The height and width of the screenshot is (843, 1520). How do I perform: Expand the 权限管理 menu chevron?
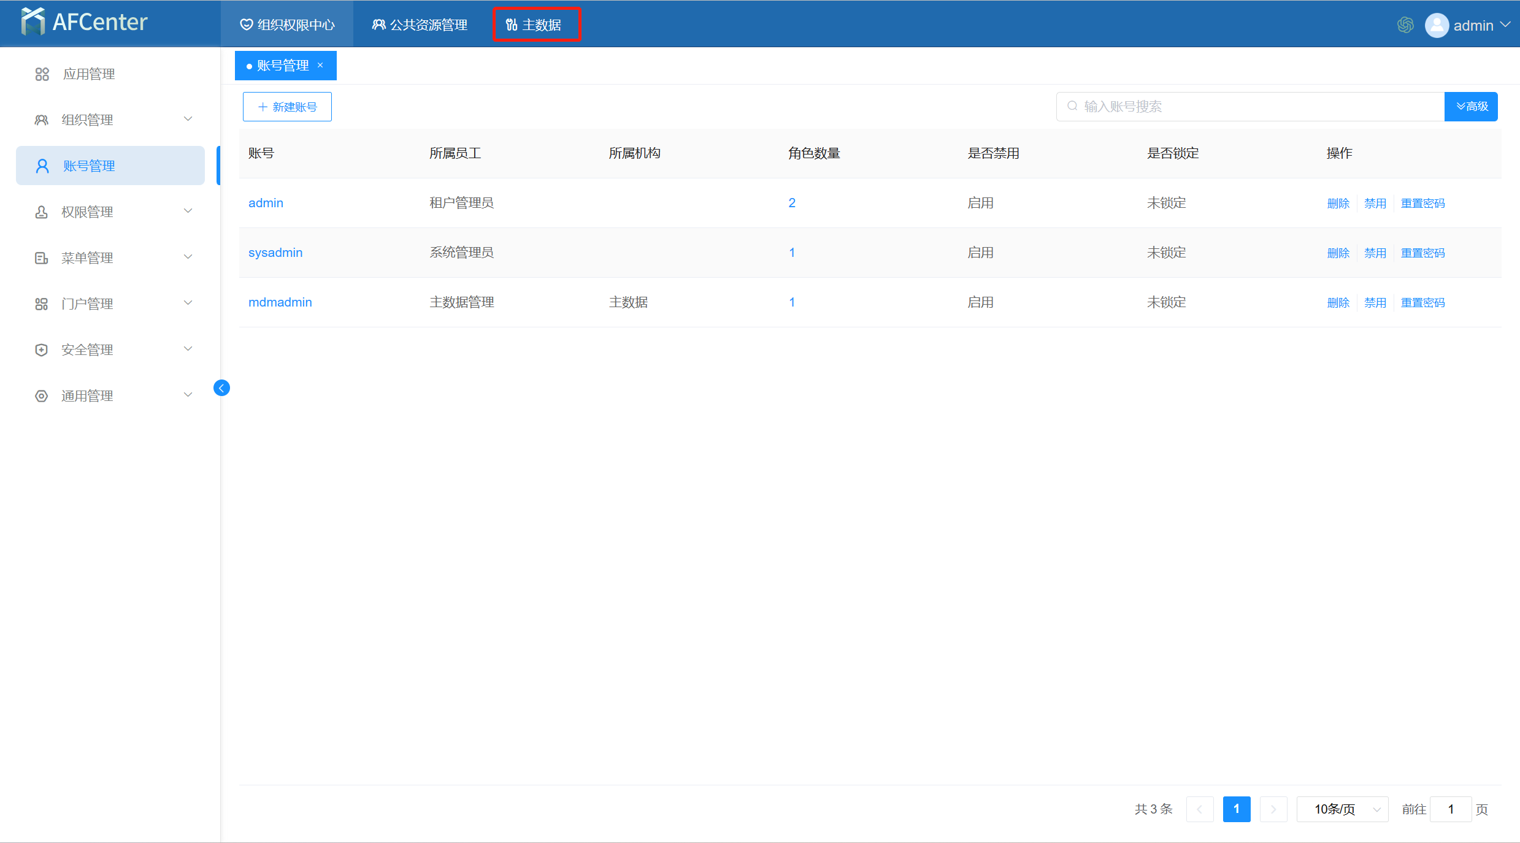[x=188, y=211]
